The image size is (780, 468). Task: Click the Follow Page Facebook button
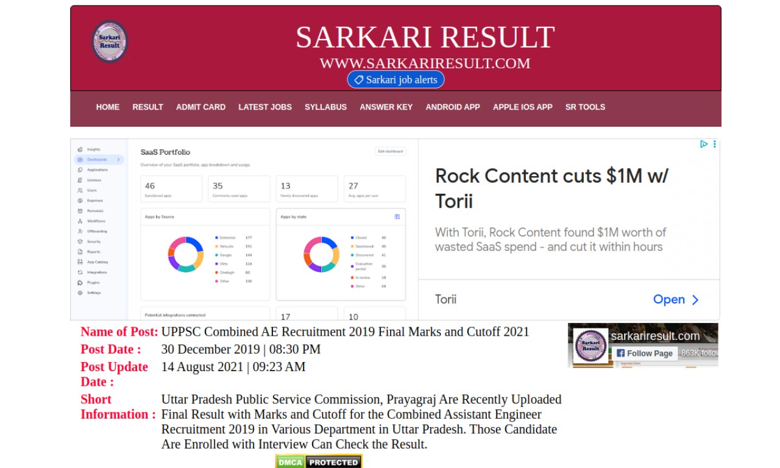(x=644, y=353)
